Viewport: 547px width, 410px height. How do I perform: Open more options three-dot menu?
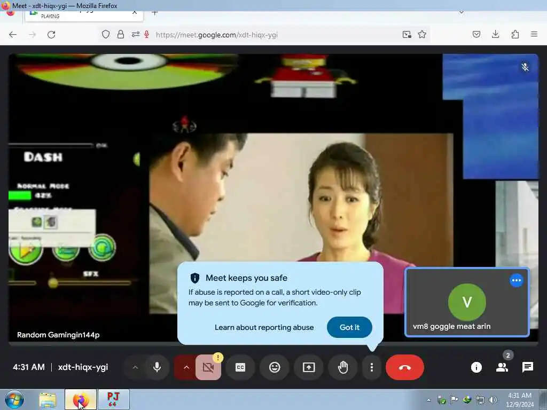[x=372, y=367]
